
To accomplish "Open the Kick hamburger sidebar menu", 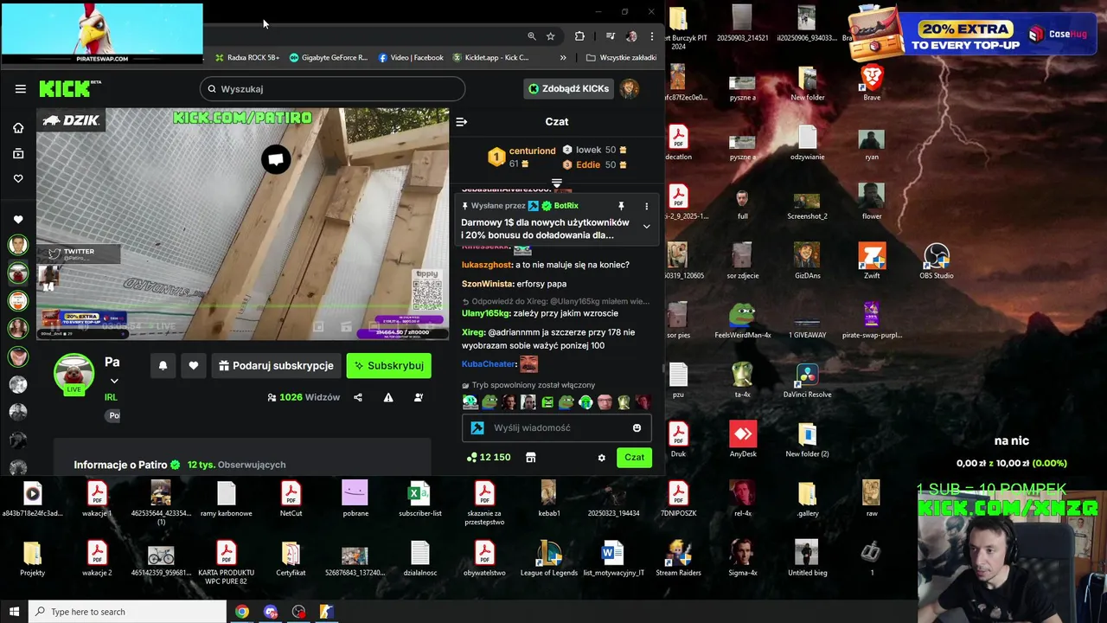I will 21,88.
